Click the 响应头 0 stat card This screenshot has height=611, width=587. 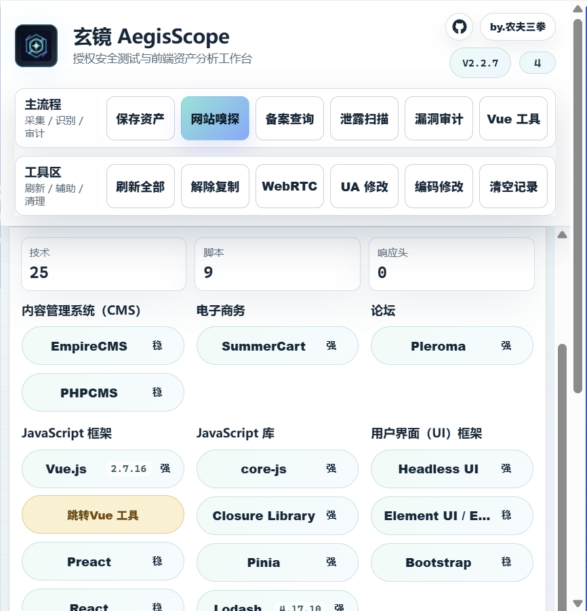(451, 264)
